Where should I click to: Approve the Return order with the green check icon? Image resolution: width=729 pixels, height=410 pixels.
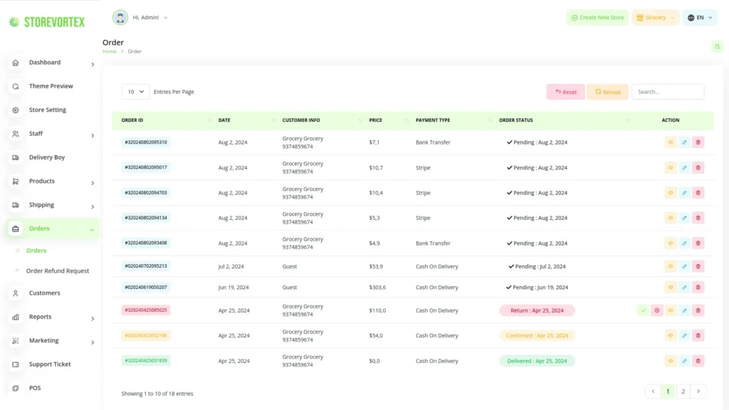click(x=643, y=310)
